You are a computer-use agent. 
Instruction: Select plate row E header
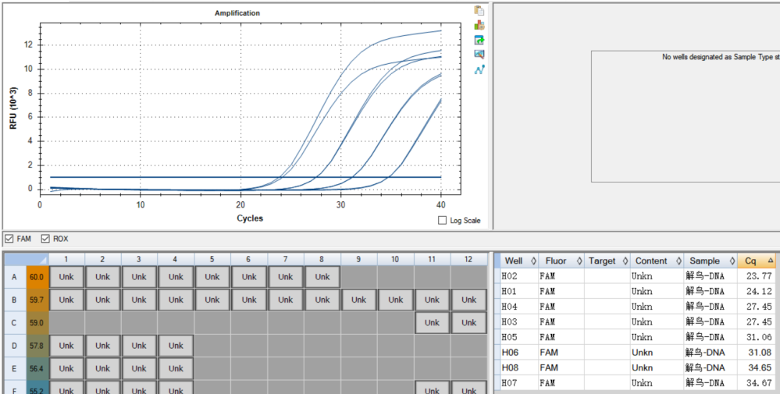tap(15, 368)
